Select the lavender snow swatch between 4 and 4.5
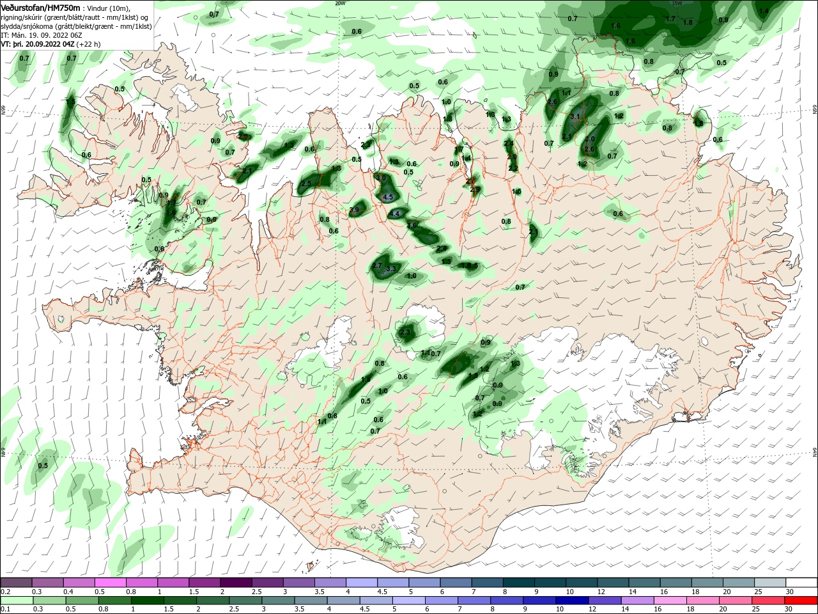This screenshot has height=614, width=818. coord(361,583)
